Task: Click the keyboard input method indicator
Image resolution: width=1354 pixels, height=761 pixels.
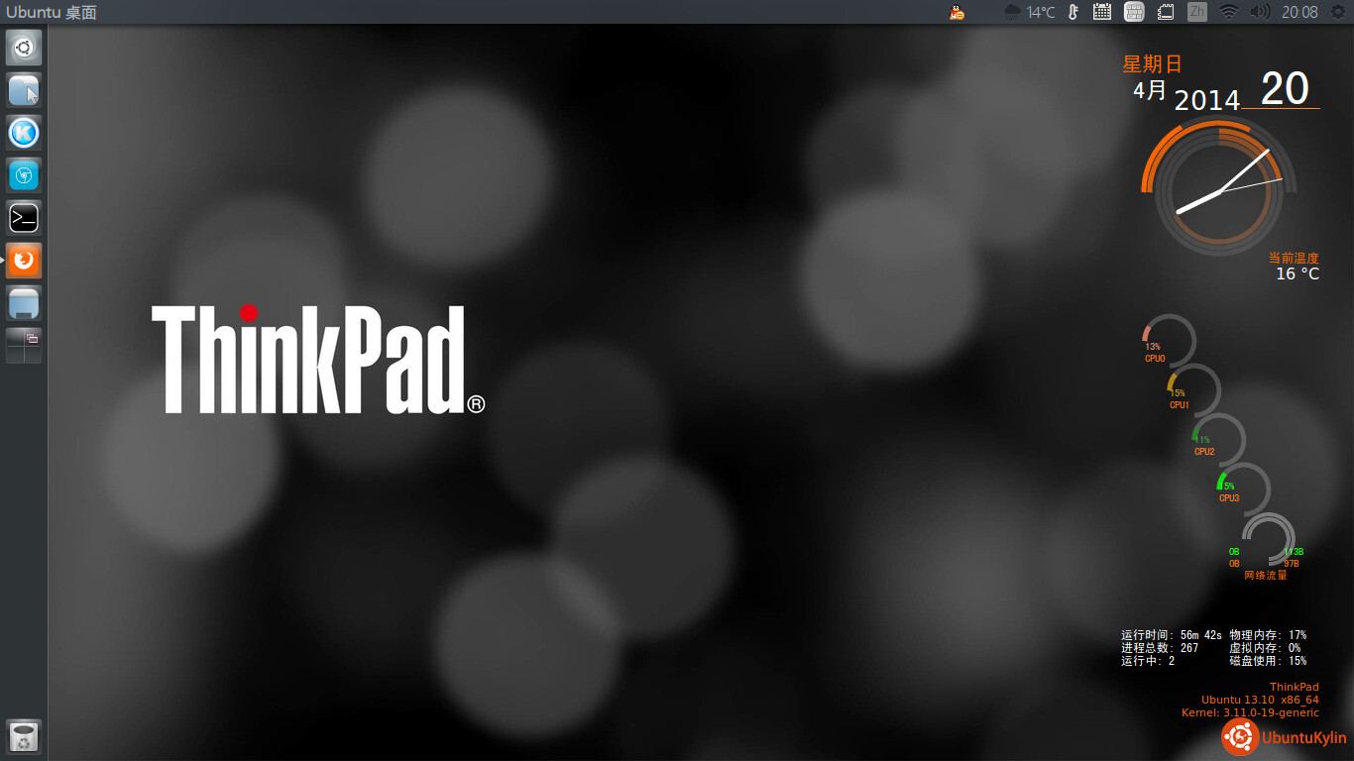Action: click(x=1134, y=12)
